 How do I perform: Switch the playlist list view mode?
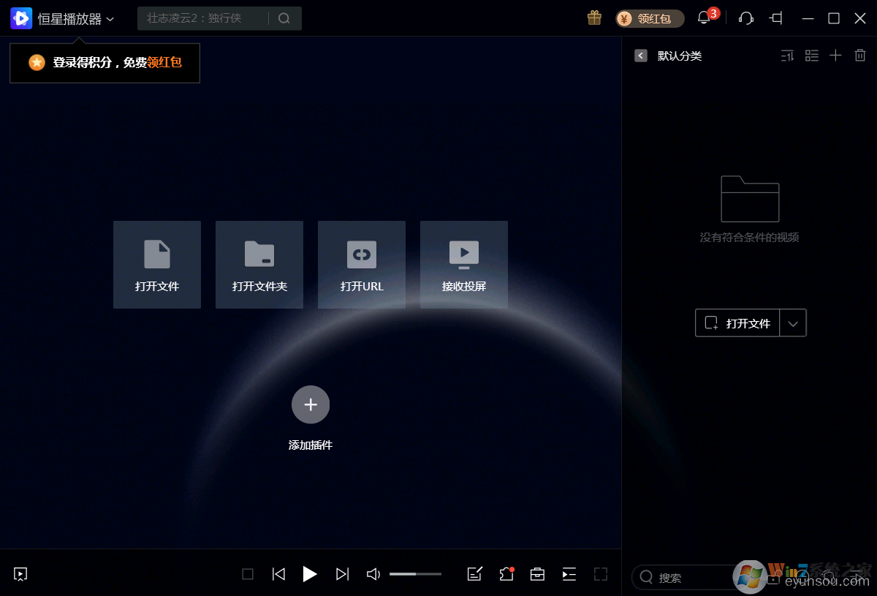[x=811, y=56]
